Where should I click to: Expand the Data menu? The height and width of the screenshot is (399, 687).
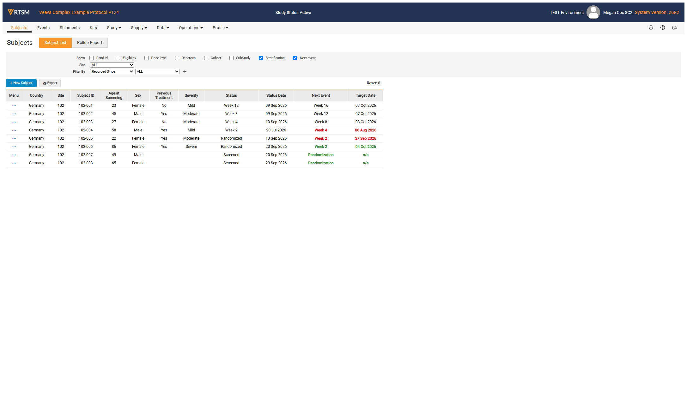(x=163, y=28)
